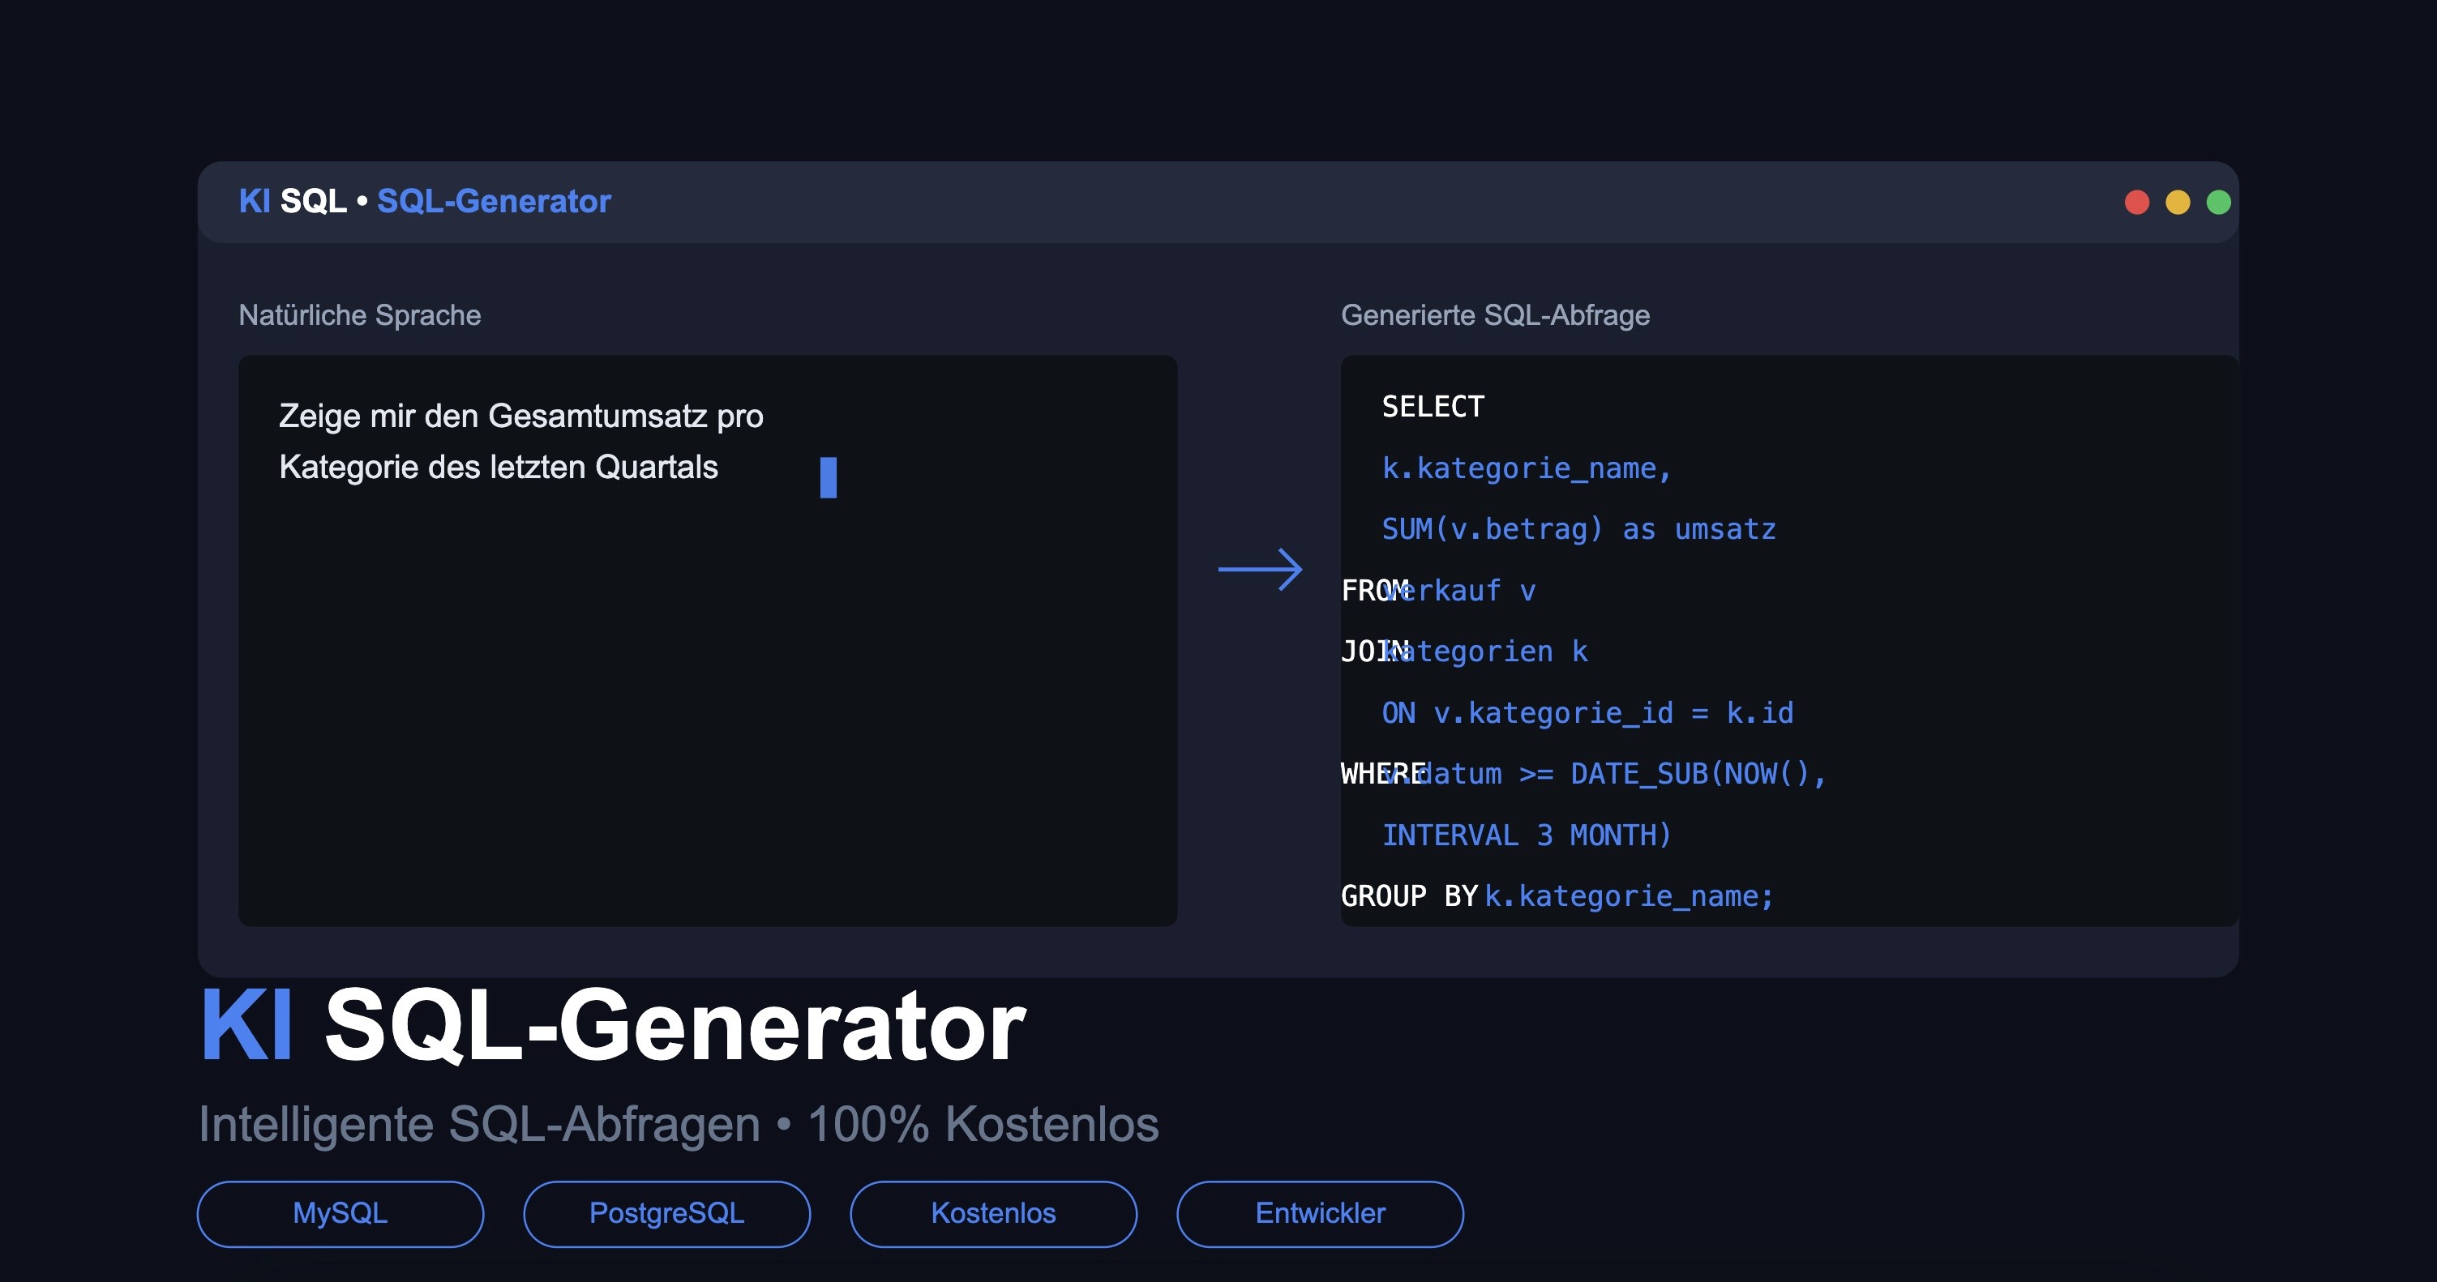Click the 'KI SQL-Generator' large headline
2437x1282 pixels.
[x=613, y=1027]
